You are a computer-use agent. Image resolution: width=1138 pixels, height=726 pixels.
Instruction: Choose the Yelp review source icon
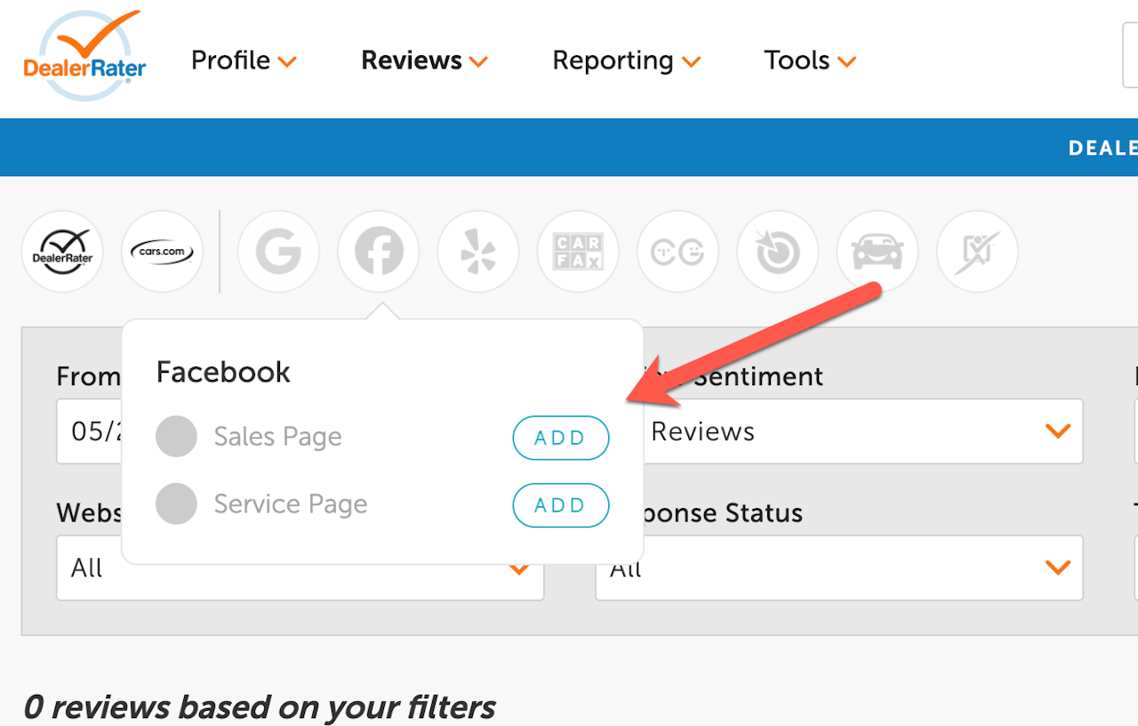coord(478,252)
